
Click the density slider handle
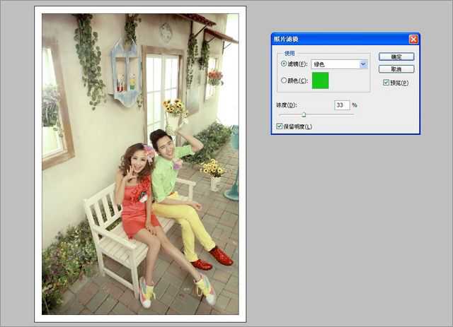tap(304, 114)
